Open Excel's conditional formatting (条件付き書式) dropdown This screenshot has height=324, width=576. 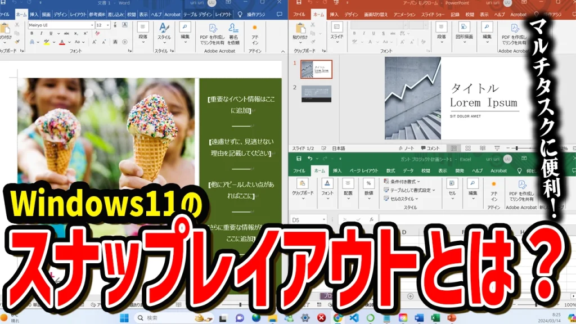click(x=403, y=182)
